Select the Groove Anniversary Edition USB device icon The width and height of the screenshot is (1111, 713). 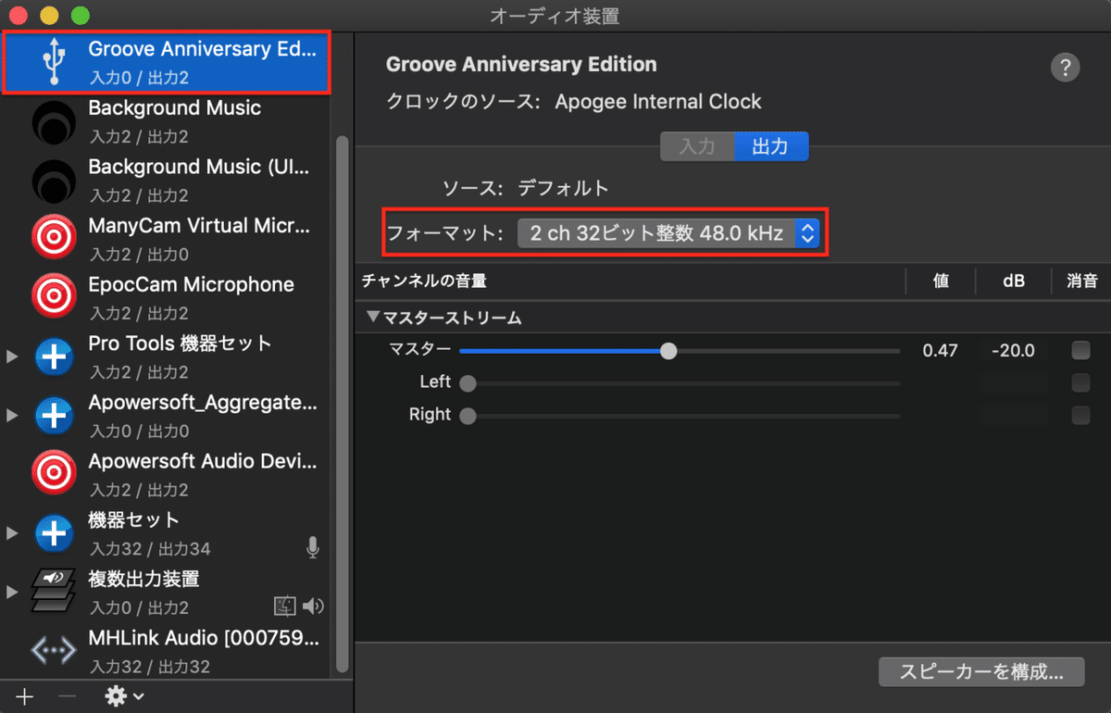pyautogui.click(x=54, y=62)
